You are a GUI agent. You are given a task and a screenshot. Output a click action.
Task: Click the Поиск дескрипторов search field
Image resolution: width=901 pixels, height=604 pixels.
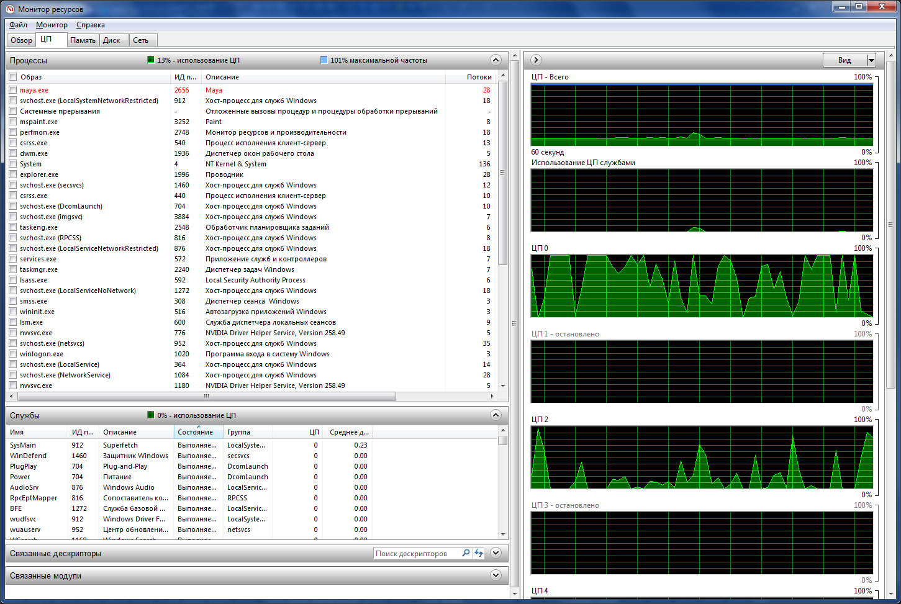[417, 553]
